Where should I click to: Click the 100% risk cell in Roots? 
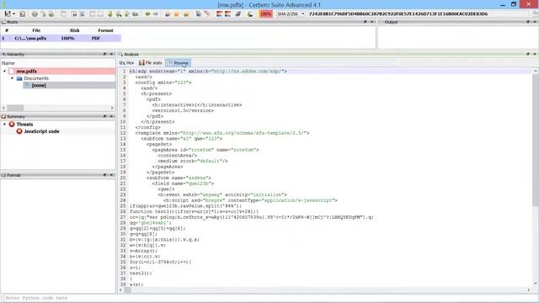[67, 38]
